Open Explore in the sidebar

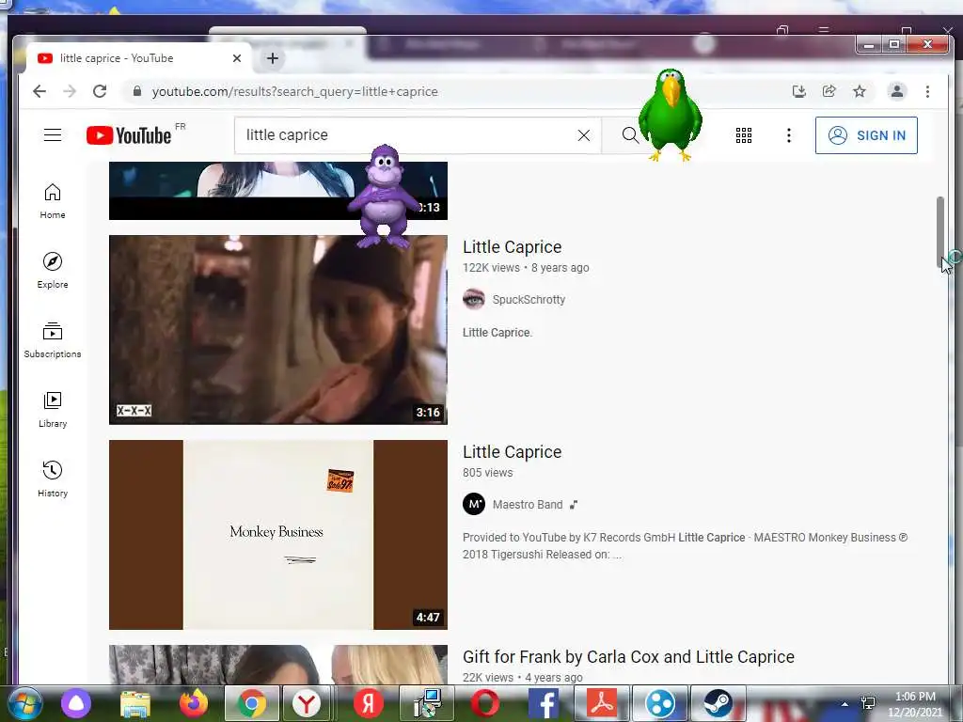(x=53, y=270)
